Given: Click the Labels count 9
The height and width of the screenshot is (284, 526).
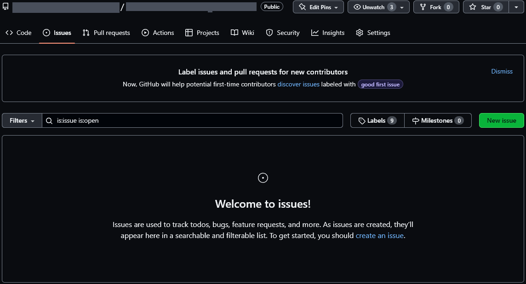Looking at the screenshot, I should pos(392,121).
